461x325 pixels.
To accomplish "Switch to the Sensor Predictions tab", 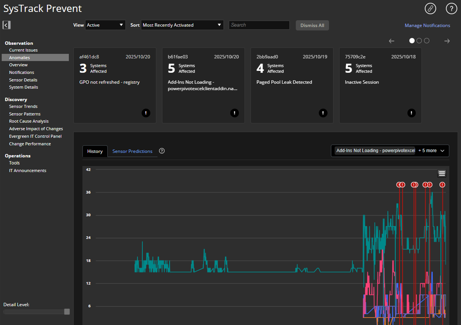I will pos(132,151).
